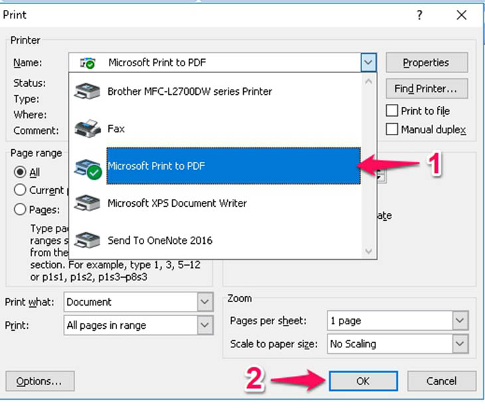
Task: Enable the Print to file checkbox
Action: point(392,111)
